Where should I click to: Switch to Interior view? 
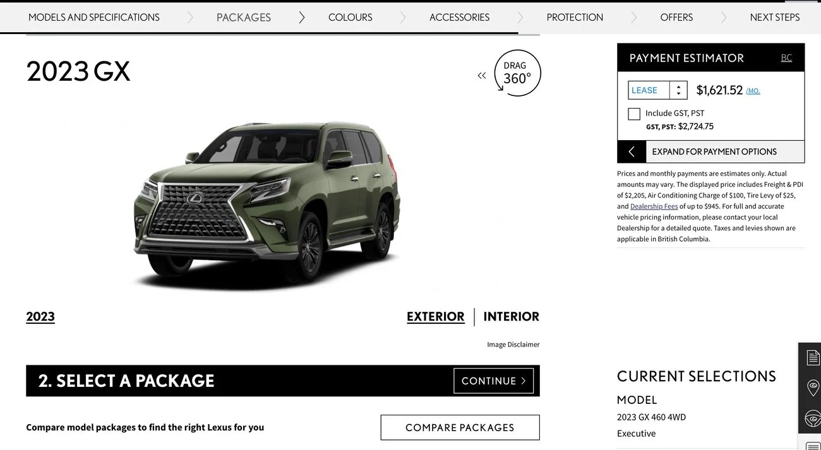coord(512,317)
